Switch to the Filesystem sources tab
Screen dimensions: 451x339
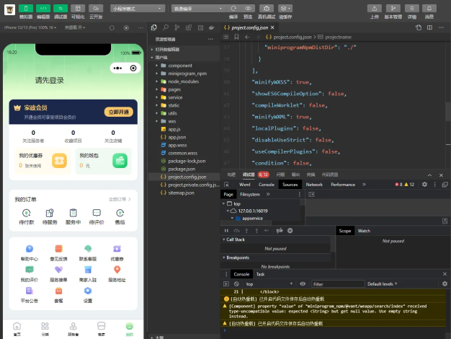250,195
